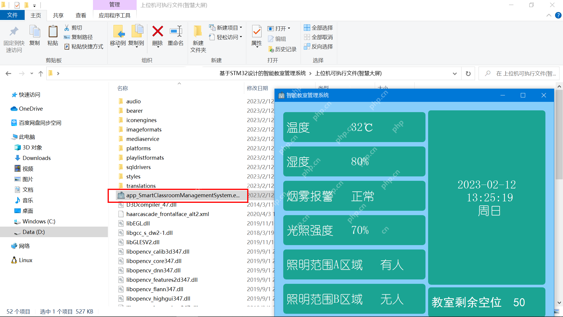Expand the address bar history dropdown arrow
The width and height of the screenshot is (563, 317).
point(455,73)
